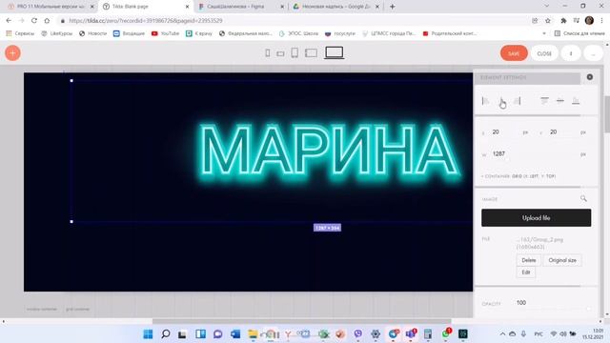Select the МАРИНА neon image on canvas

coord(330,151)
